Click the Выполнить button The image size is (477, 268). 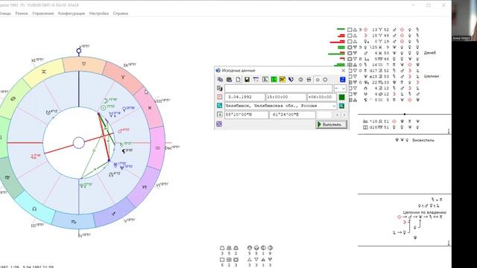(331, 124)
